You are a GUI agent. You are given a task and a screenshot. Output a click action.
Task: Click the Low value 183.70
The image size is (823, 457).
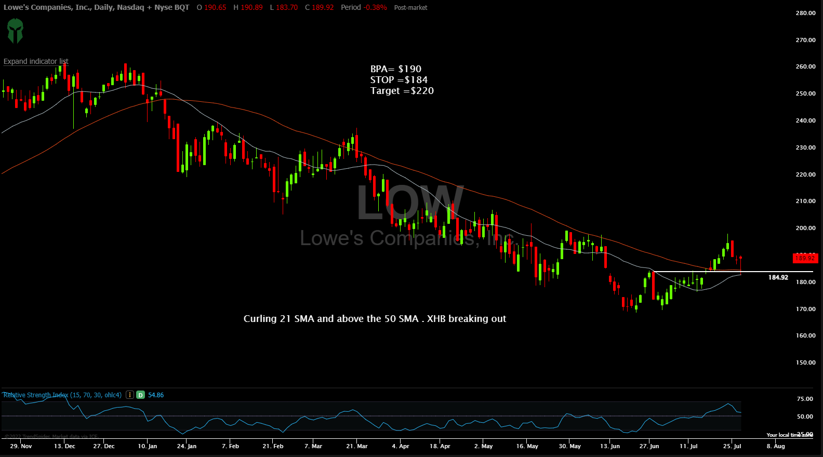(287, 7)
